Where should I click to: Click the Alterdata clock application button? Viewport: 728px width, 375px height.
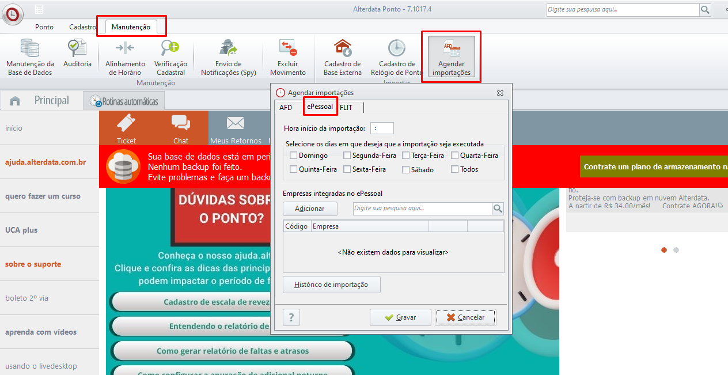point(13,14)
